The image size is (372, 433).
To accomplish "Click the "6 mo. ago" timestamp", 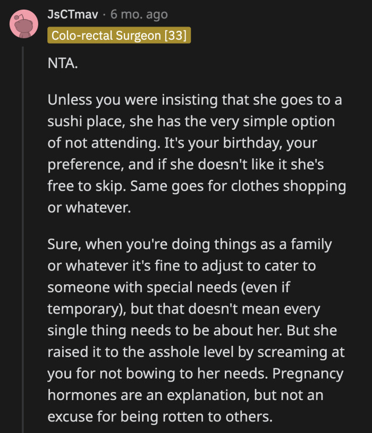I will [x=139, y=14].
